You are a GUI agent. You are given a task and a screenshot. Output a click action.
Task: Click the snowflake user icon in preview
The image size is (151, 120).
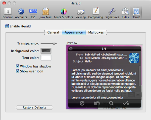coord(134,58)
